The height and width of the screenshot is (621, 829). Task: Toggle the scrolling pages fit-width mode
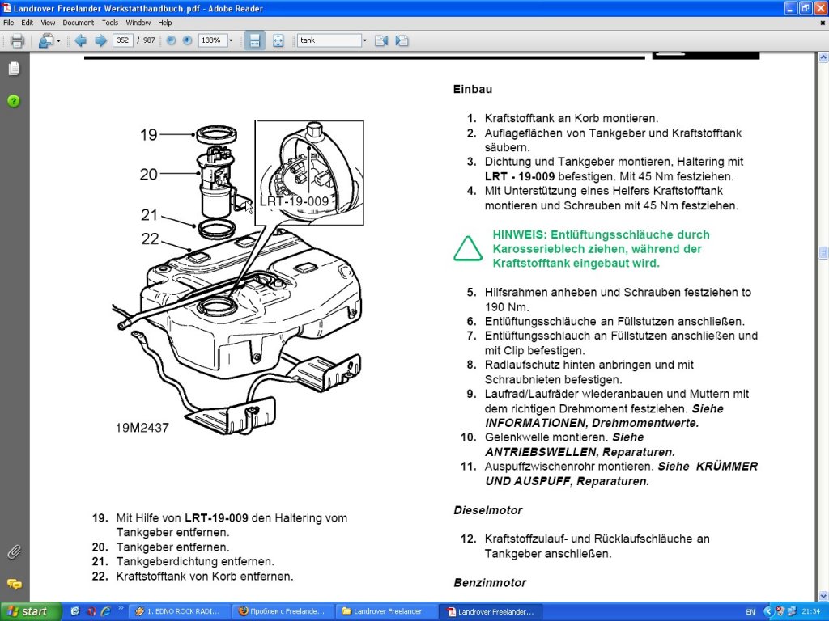tap(254, 40)
